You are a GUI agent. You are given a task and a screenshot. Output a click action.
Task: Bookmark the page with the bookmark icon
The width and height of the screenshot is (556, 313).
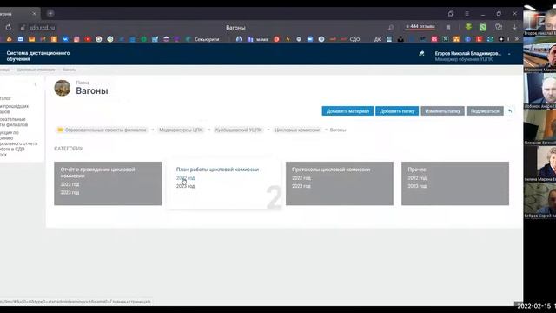tap(448, 27)
